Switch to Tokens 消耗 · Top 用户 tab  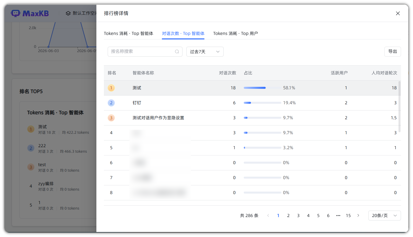coord(235,33)
